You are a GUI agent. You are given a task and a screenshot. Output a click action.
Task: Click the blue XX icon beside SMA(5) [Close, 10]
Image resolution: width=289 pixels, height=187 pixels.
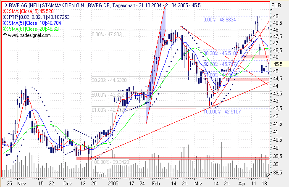coord(5,23)
